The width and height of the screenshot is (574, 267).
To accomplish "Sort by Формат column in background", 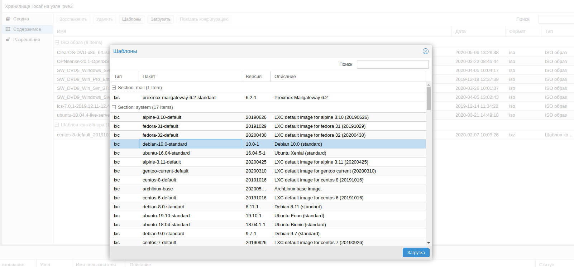I will [523, 31].
